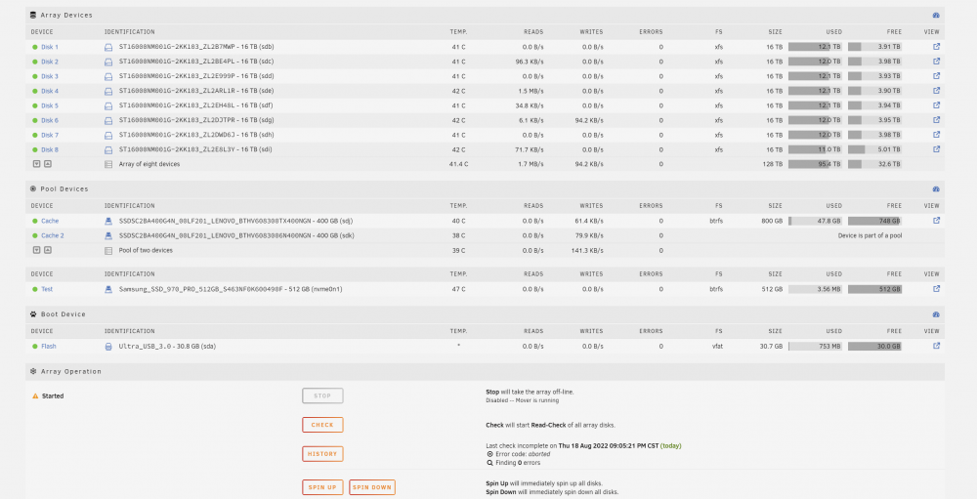Collapse the array device list with down arrow
The image size is (977, 499).
(x=36, y=164)
